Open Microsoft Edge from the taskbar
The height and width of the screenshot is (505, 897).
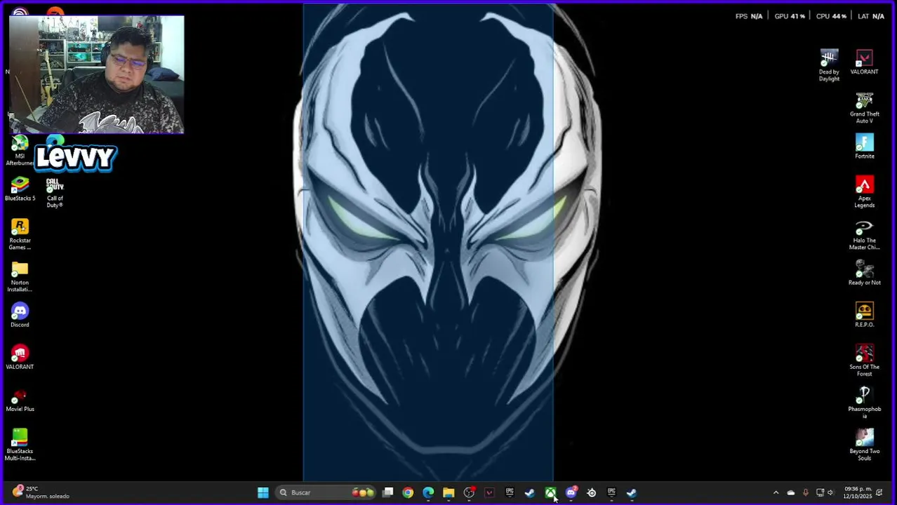pos(428,492)
